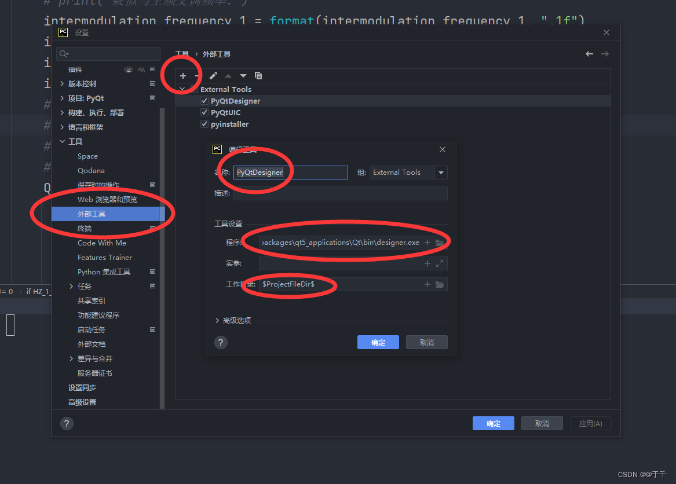Open the External Tools group dropdown

click(x=441, y=172)
